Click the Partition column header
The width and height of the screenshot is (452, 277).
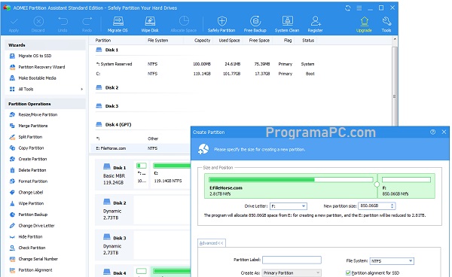point(103,41)
